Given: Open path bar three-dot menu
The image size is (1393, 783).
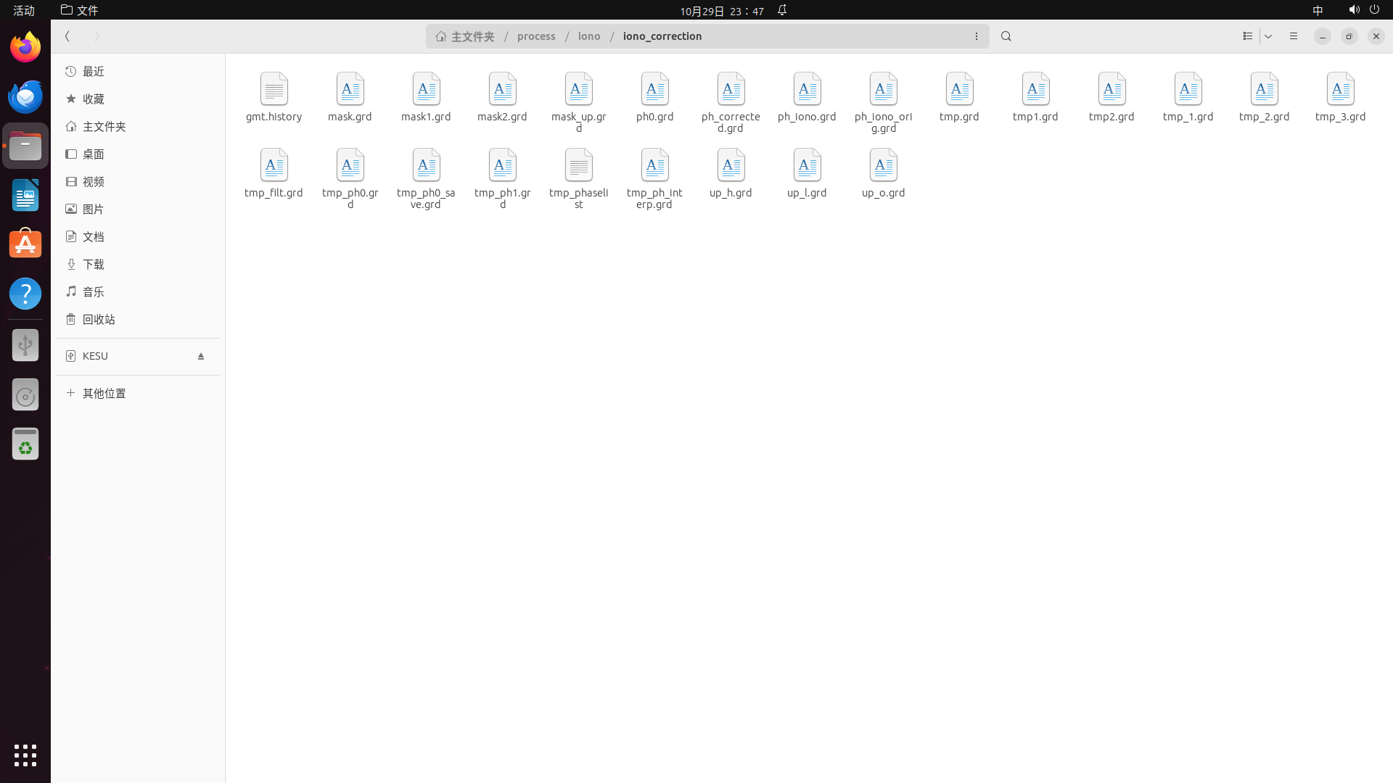Looking at the screenshot, I should [977, 36].
